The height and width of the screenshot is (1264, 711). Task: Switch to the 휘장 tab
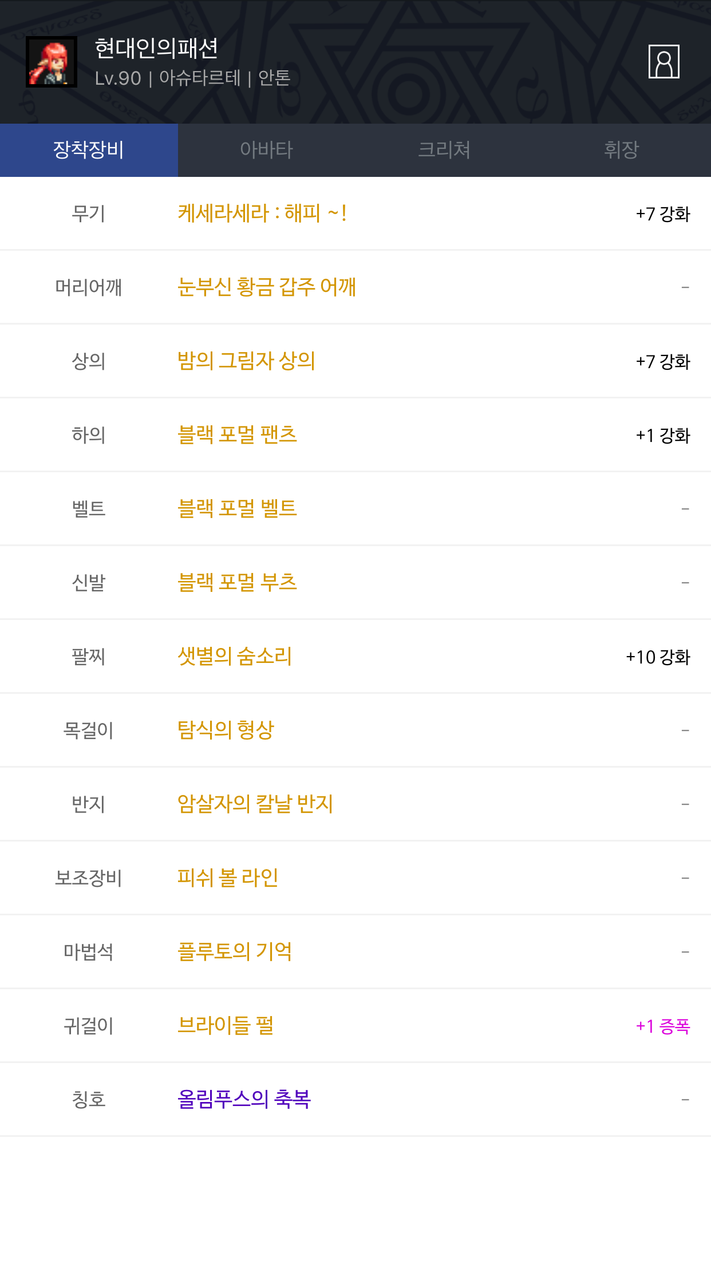621,150
